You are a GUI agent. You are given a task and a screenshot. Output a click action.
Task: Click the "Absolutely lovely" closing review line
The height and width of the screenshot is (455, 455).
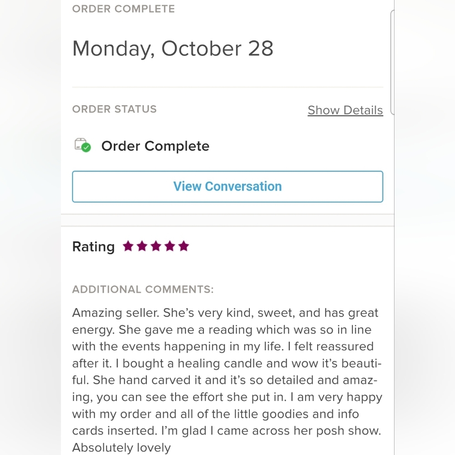pos(121,448)
